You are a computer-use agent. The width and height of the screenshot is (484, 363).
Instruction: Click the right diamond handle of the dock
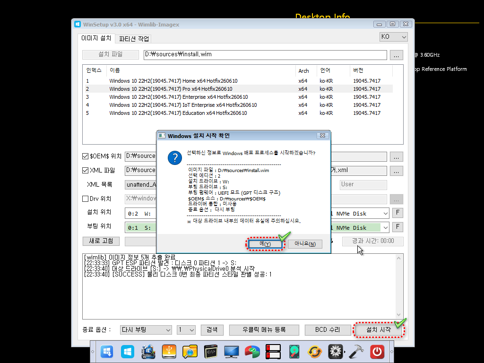pyautogui.click(x=392, y=352)
